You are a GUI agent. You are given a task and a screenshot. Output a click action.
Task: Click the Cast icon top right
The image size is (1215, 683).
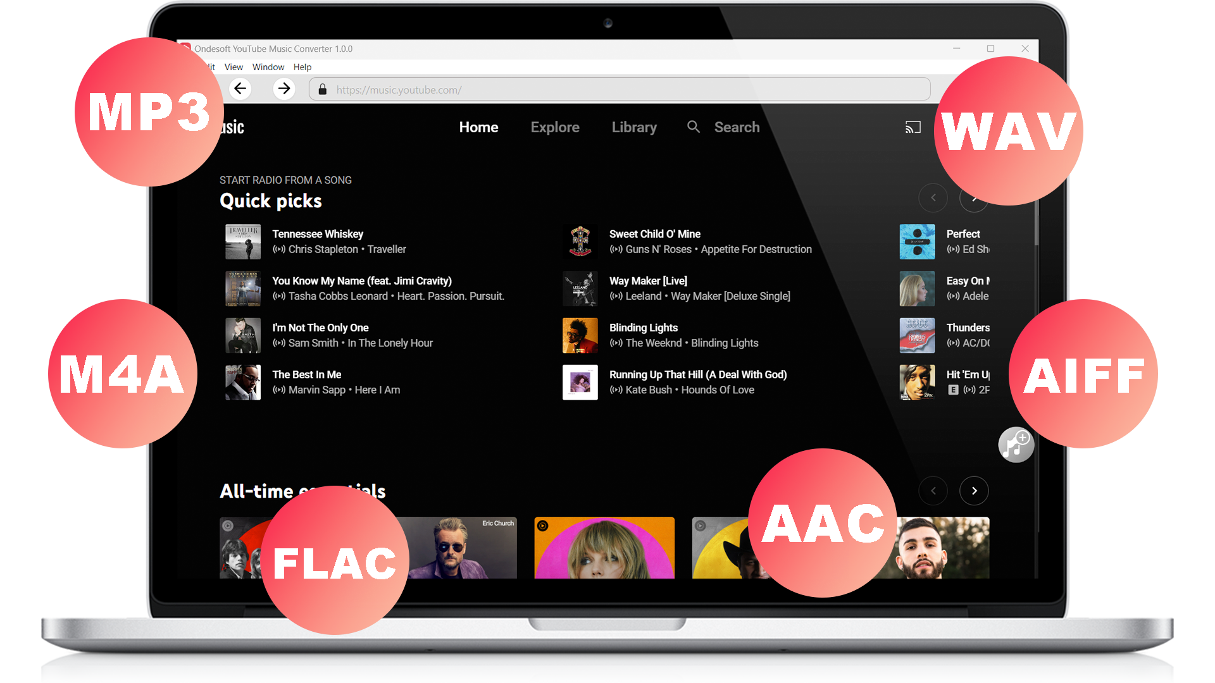click(x=911, y=126)
